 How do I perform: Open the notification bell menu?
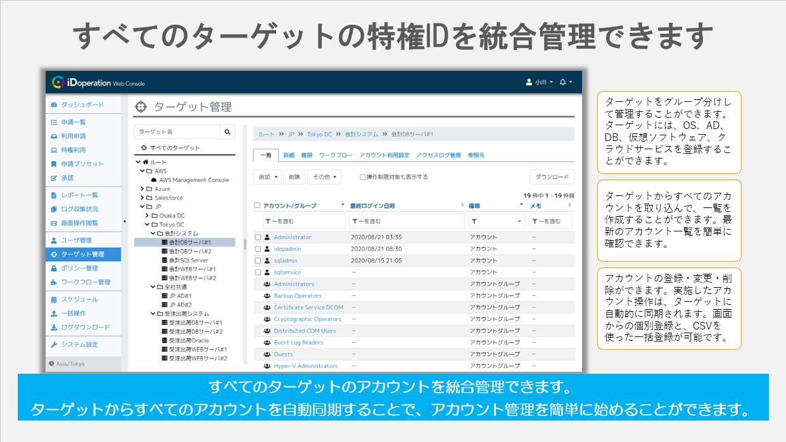pos(566,82)
